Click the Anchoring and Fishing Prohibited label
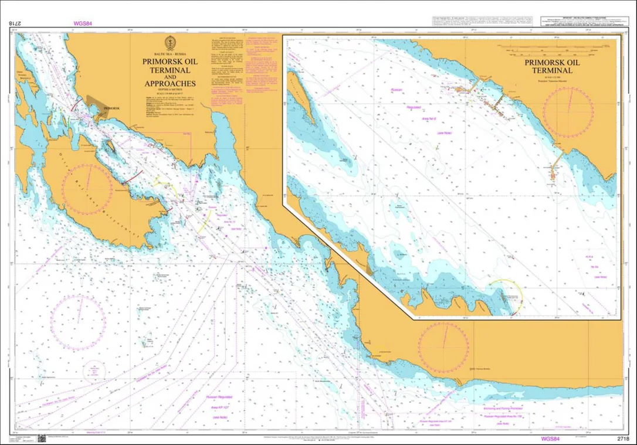The width and height of the screenshot is (637, 445). pos(503,408)
